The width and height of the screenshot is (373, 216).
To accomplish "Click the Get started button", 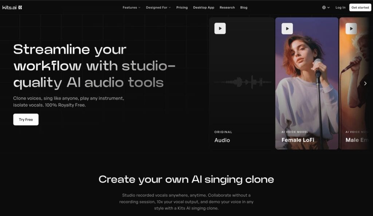I will pos(360,7).
